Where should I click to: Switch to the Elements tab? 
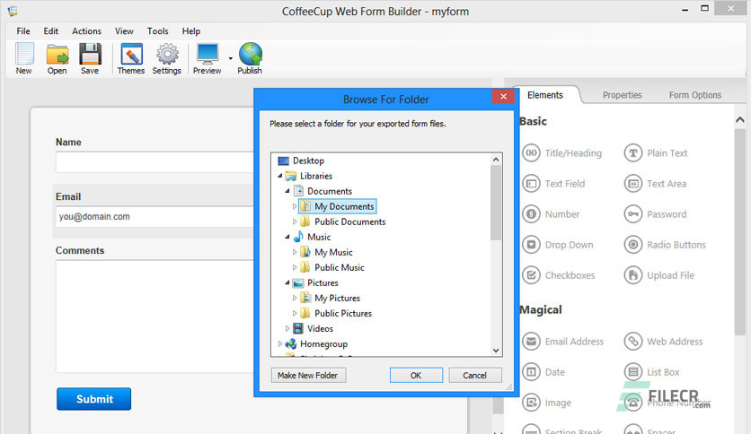(545, 95)
